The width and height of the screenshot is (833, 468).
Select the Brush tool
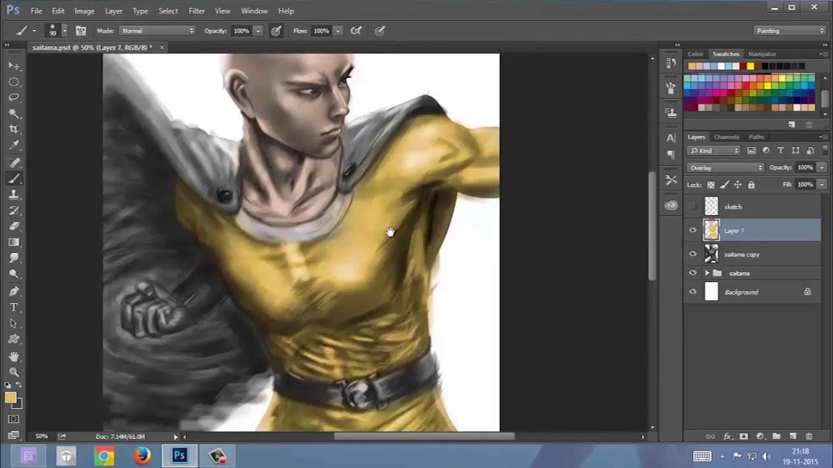click(14, 178)
